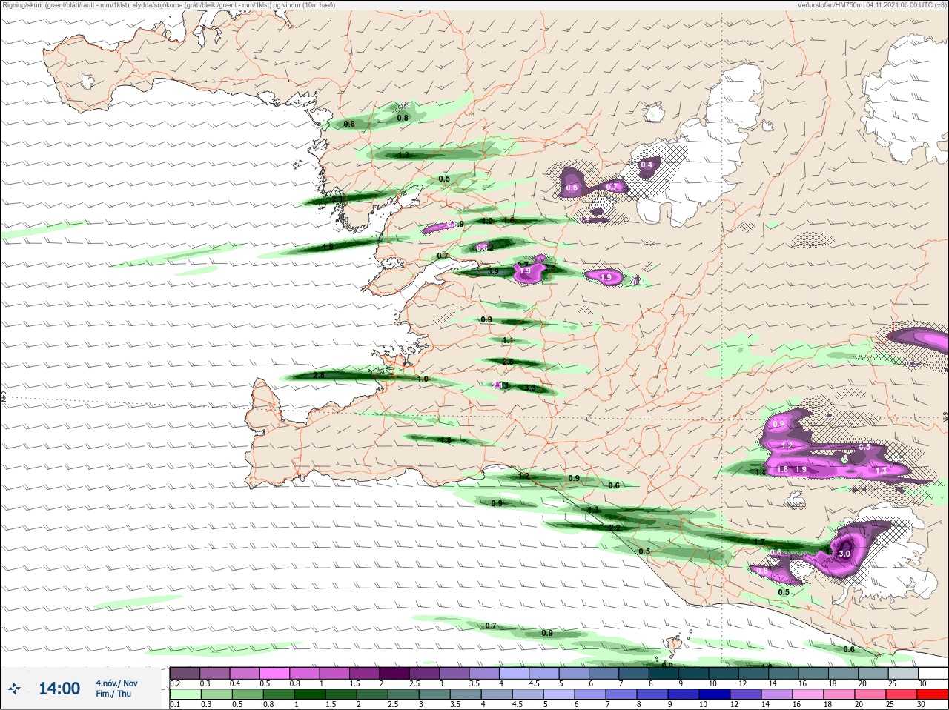The image size is (949, 710).
Task: Click the 14:00 forecast time label
Action: [59, 689]
